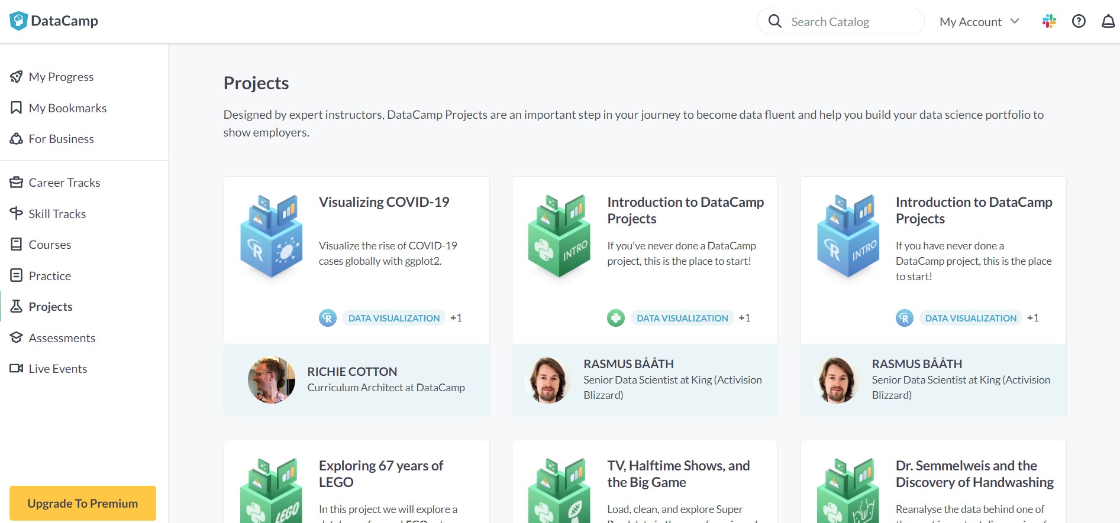Click the My Progress rocket icon
The height and width of the screenshot is (523, 1120).
pos(17,77)
